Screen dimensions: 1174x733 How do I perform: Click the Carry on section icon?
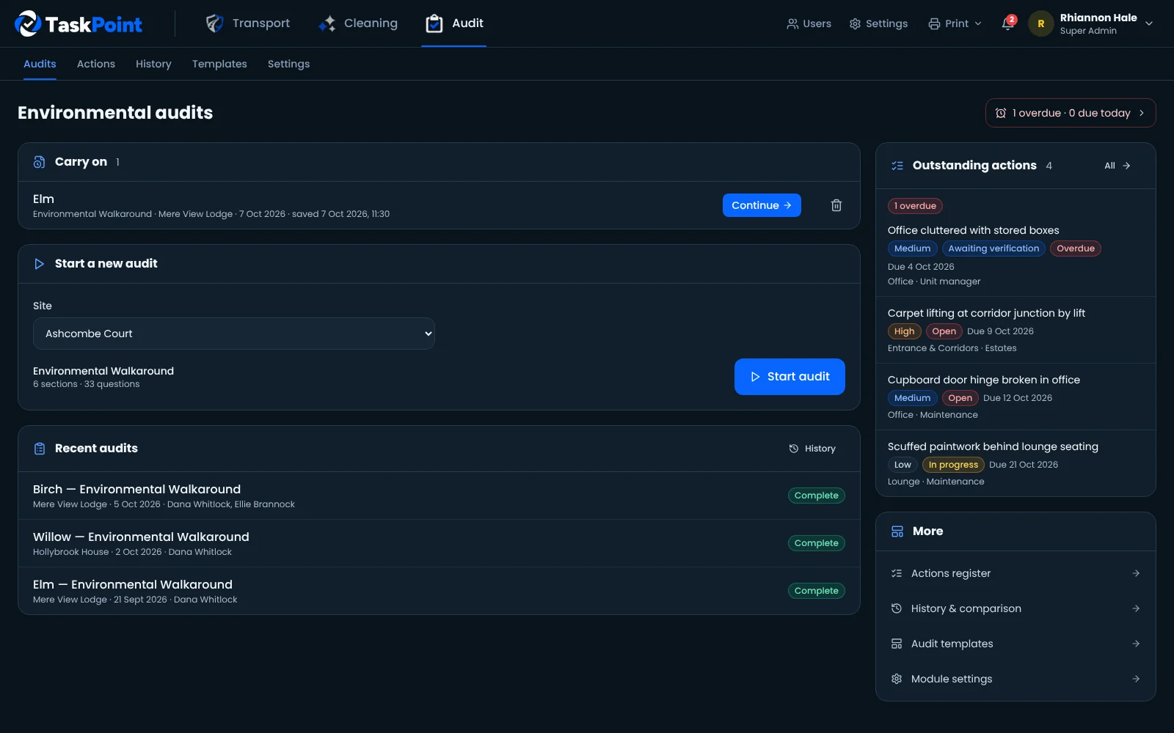[39, 162]
